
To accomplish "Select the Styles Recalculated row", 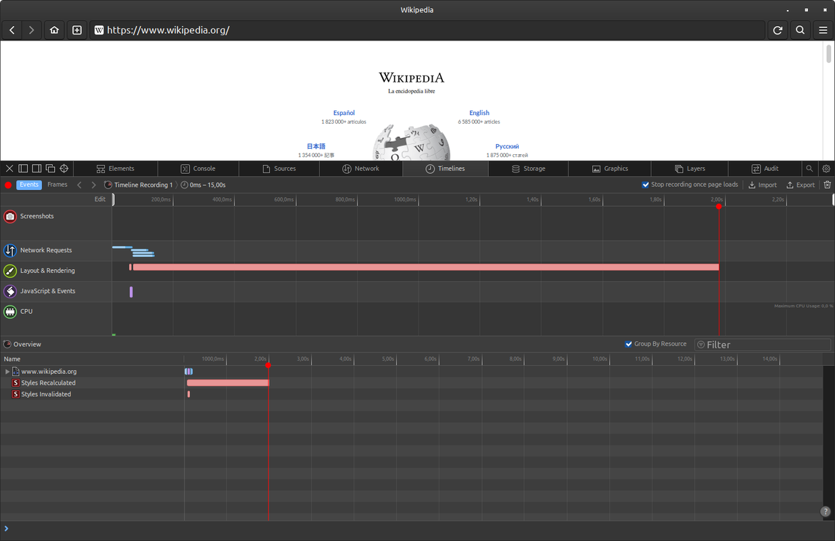I will [92, 383].
